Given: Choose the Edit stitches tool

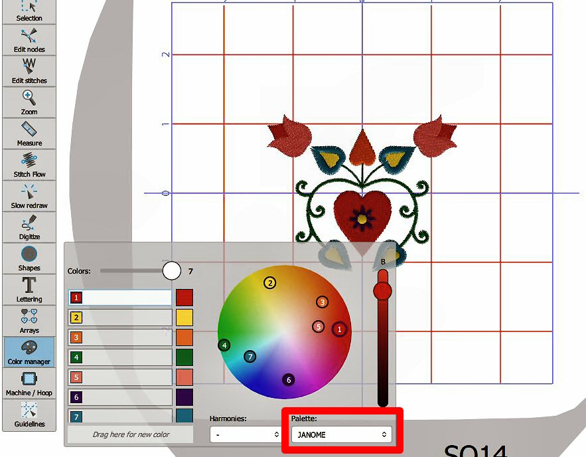Looking at the screenshot, I should [x=29, y=72].
